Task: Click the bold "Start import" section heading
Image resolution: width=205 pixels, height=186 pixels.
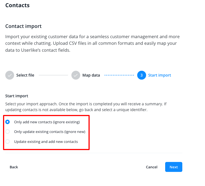Action: tap(17, 96)
